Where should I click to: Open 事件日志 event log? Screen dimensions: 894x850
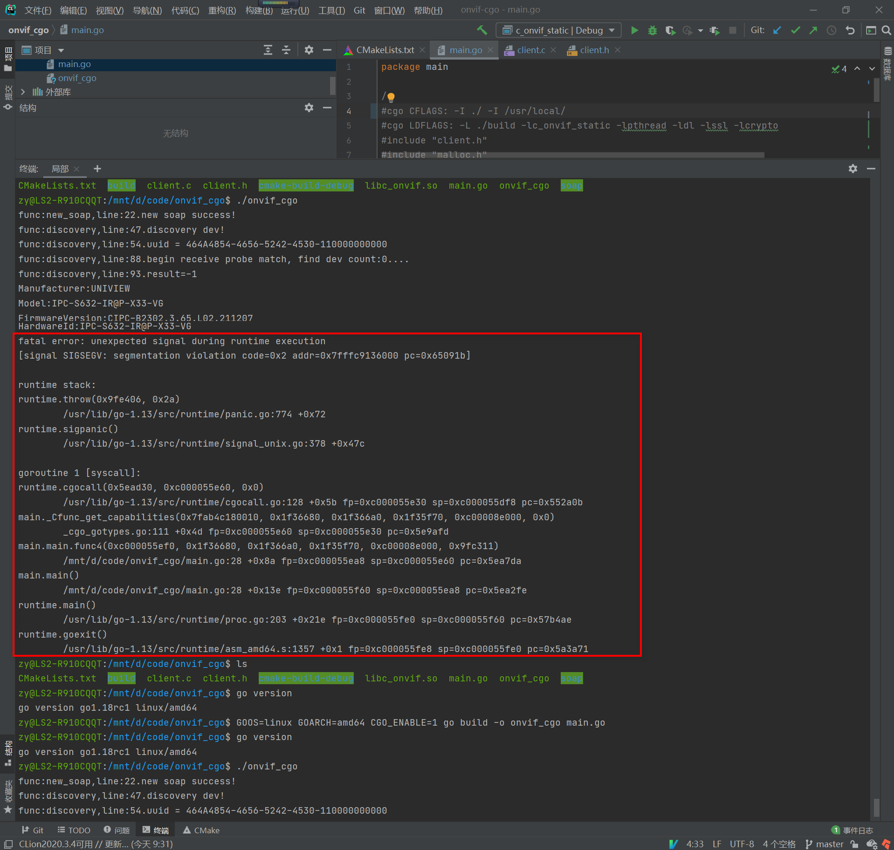(x=852, y=830)
